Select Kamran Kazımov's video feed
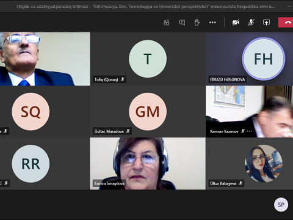This screenshot has width=293, height=220. pos(250,111)
